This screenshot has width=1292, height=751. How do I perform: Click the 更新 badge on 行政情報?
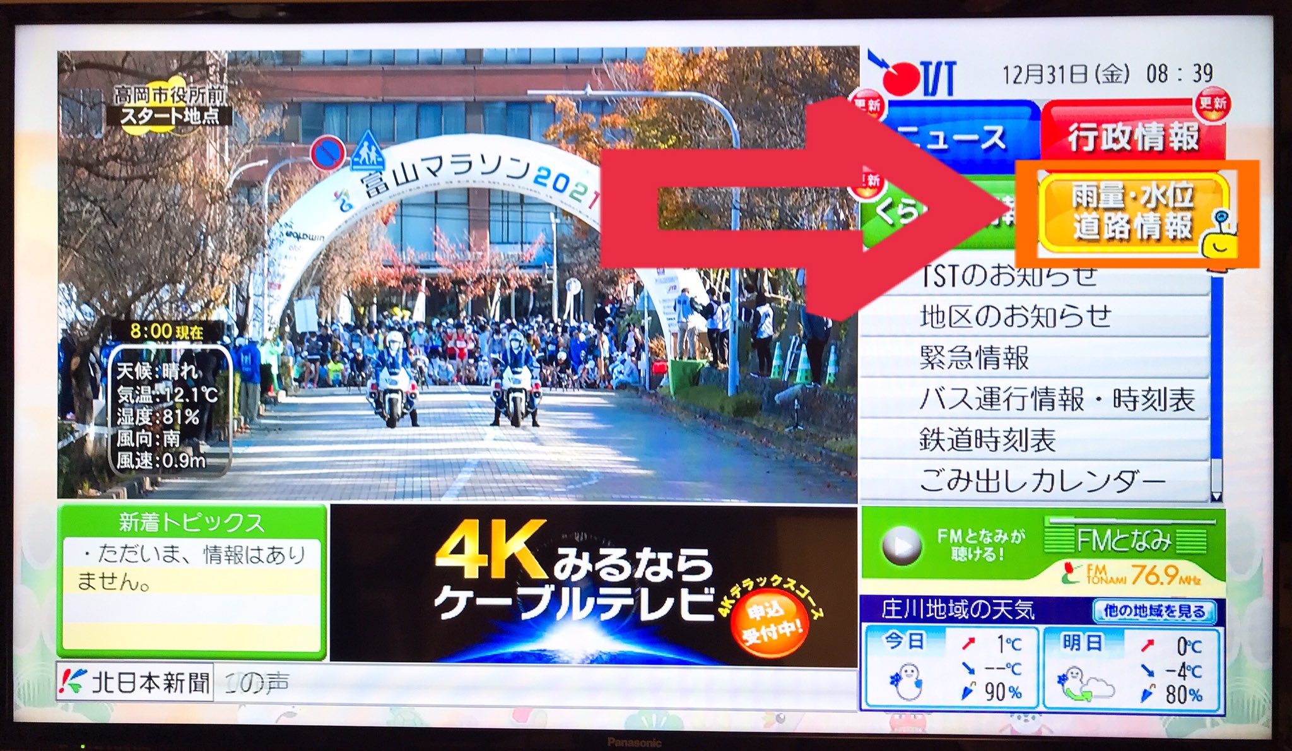(x=1212, y=103)
